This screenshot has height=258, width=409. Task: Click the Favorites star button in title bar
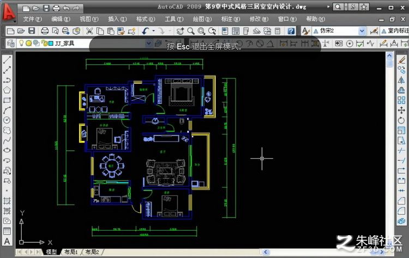click(364, 7)
